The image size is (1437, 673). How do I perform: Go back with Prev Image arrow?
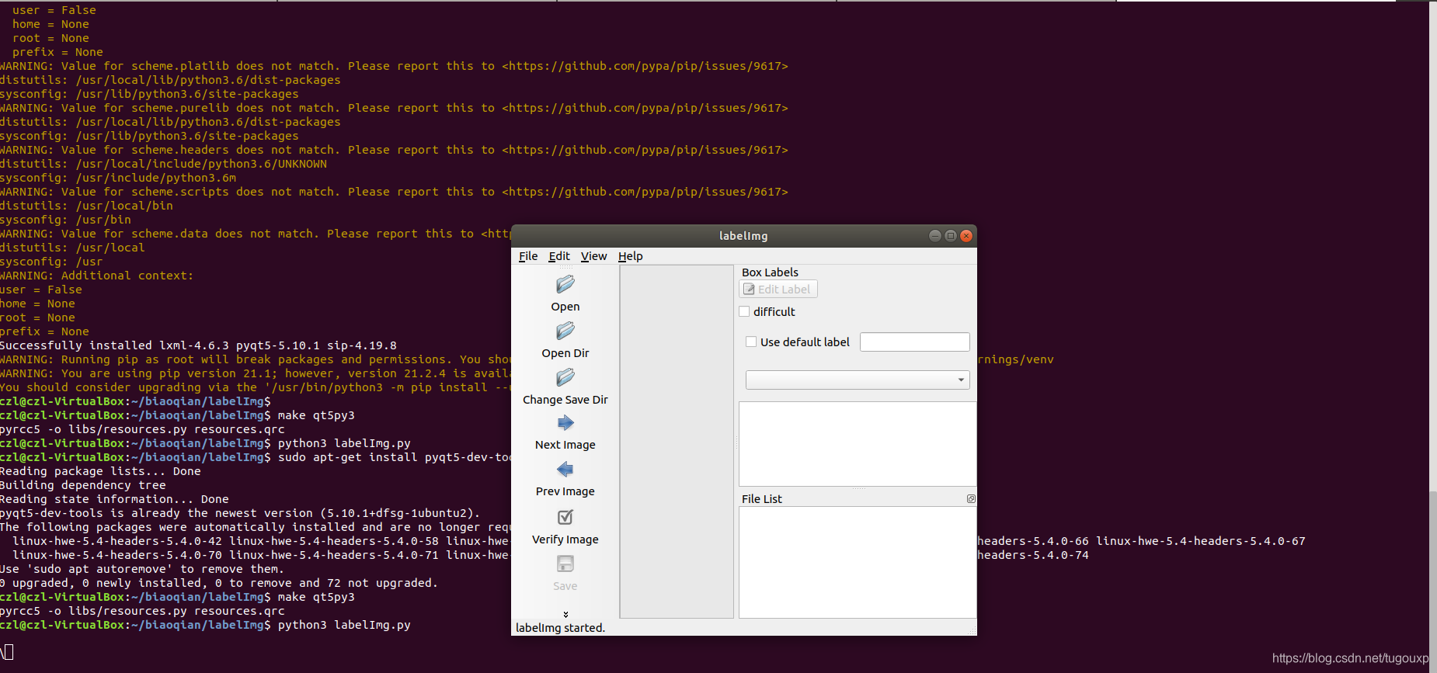tap(565, 470)
